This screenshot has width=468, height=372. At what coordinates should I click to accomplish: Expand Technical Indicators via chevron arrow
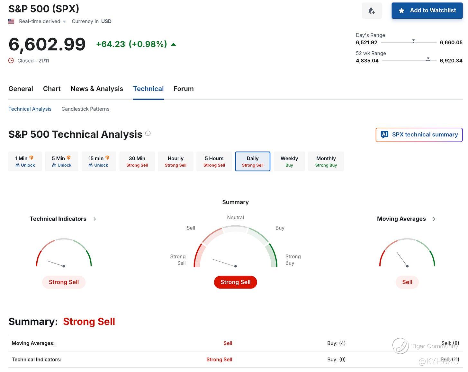point(95,219)
